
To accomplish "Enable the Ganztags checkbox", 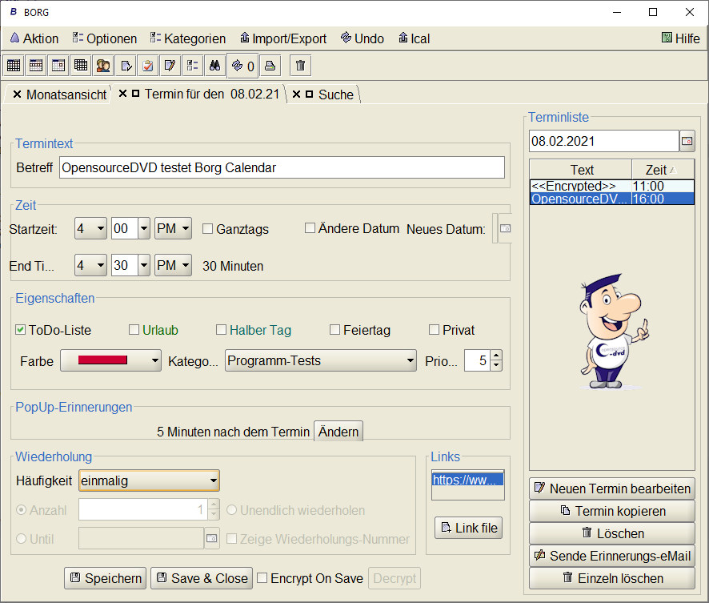I will [x=208, y=229].
